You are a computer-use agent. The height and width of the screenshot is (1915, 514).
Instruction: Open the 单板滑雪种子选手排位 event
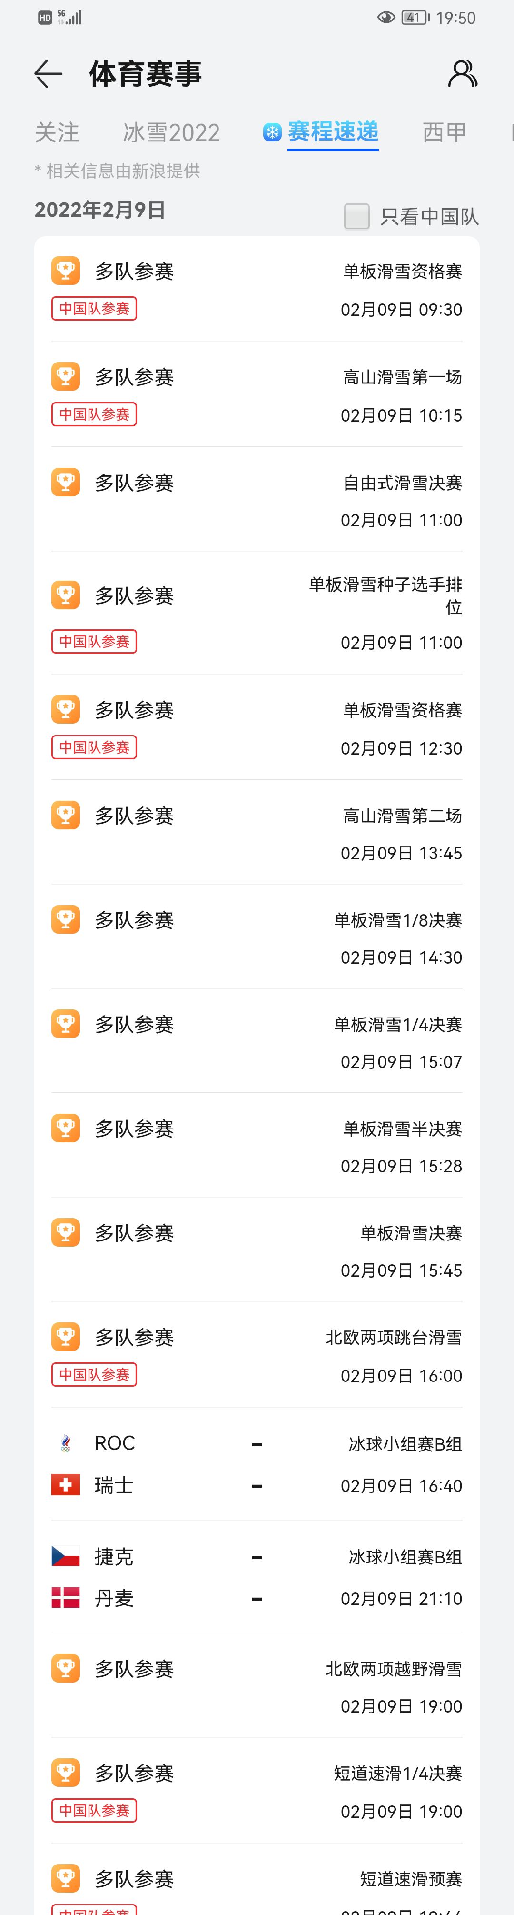257,613
